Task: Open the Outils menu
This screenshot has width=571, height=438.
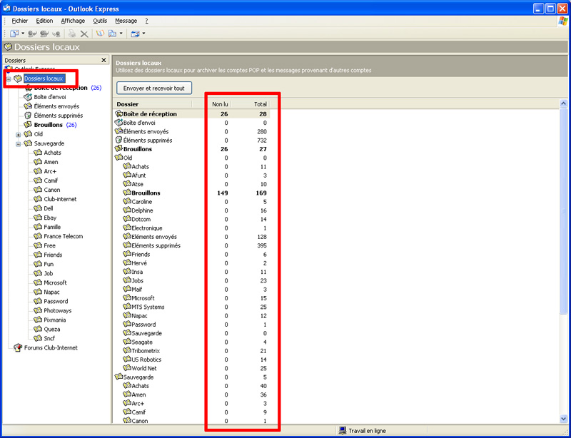Action: point(100,21)
